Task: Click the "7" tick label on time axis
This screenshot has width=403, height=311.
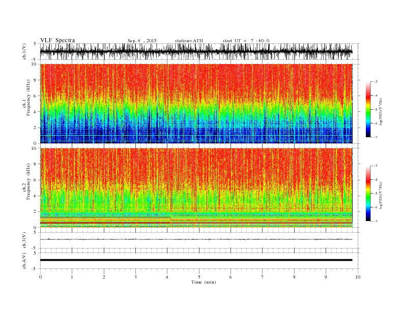Action: click(x=263, y=277)
